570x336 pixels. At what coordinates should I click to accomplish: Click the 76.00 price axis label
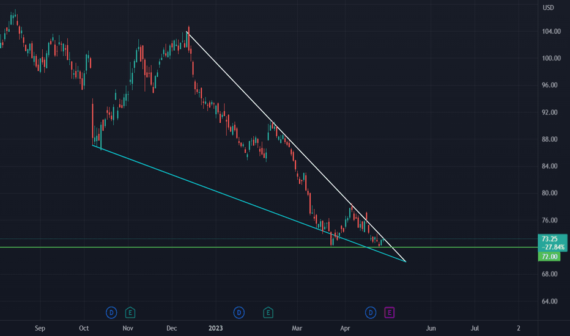[549, 221]
